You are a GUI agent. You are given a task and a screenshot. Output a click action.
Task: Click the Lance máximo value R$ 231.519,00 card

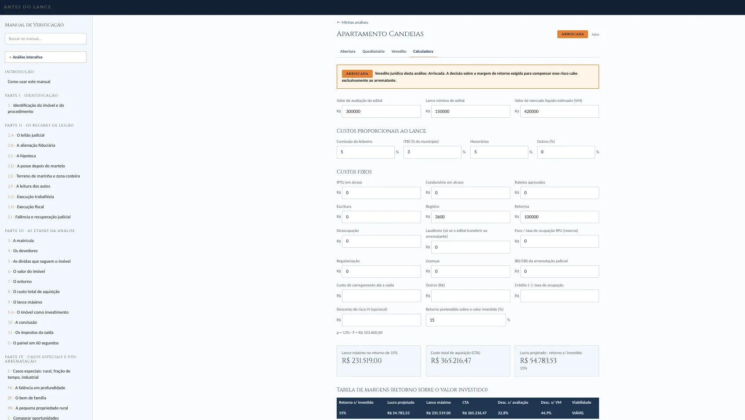point(378,361)
